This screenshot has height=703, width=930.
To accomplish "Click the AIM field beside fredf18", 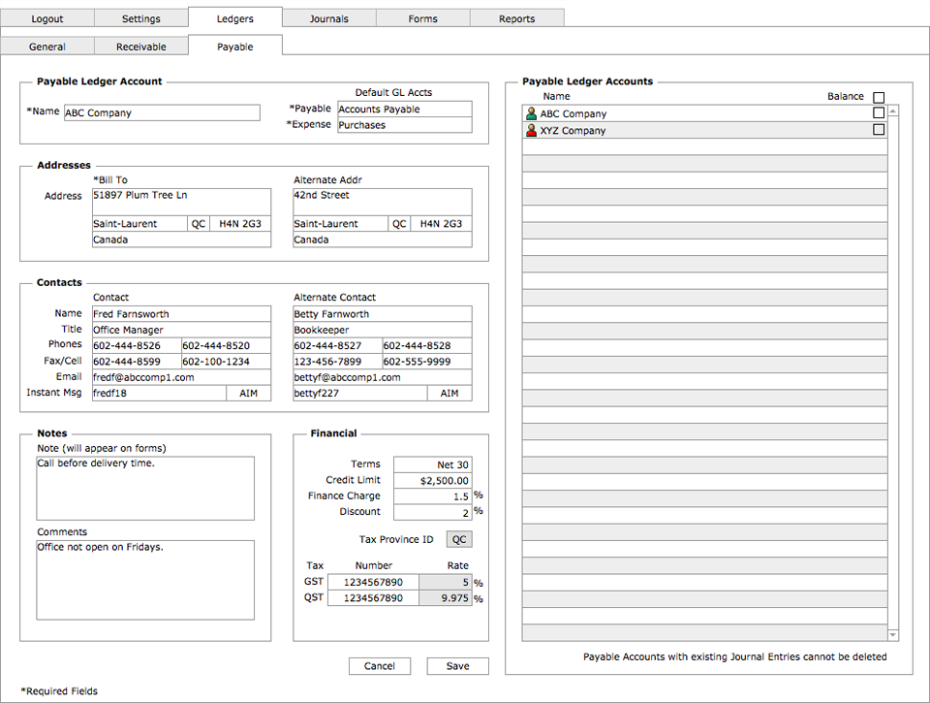I will pos(249,393).
